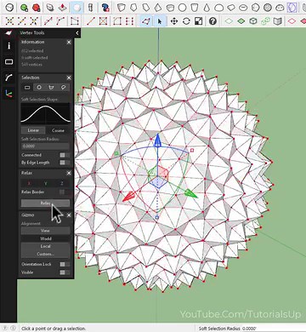Click the open book toolbar icon

pyautogui.click(x=277, y=21)
